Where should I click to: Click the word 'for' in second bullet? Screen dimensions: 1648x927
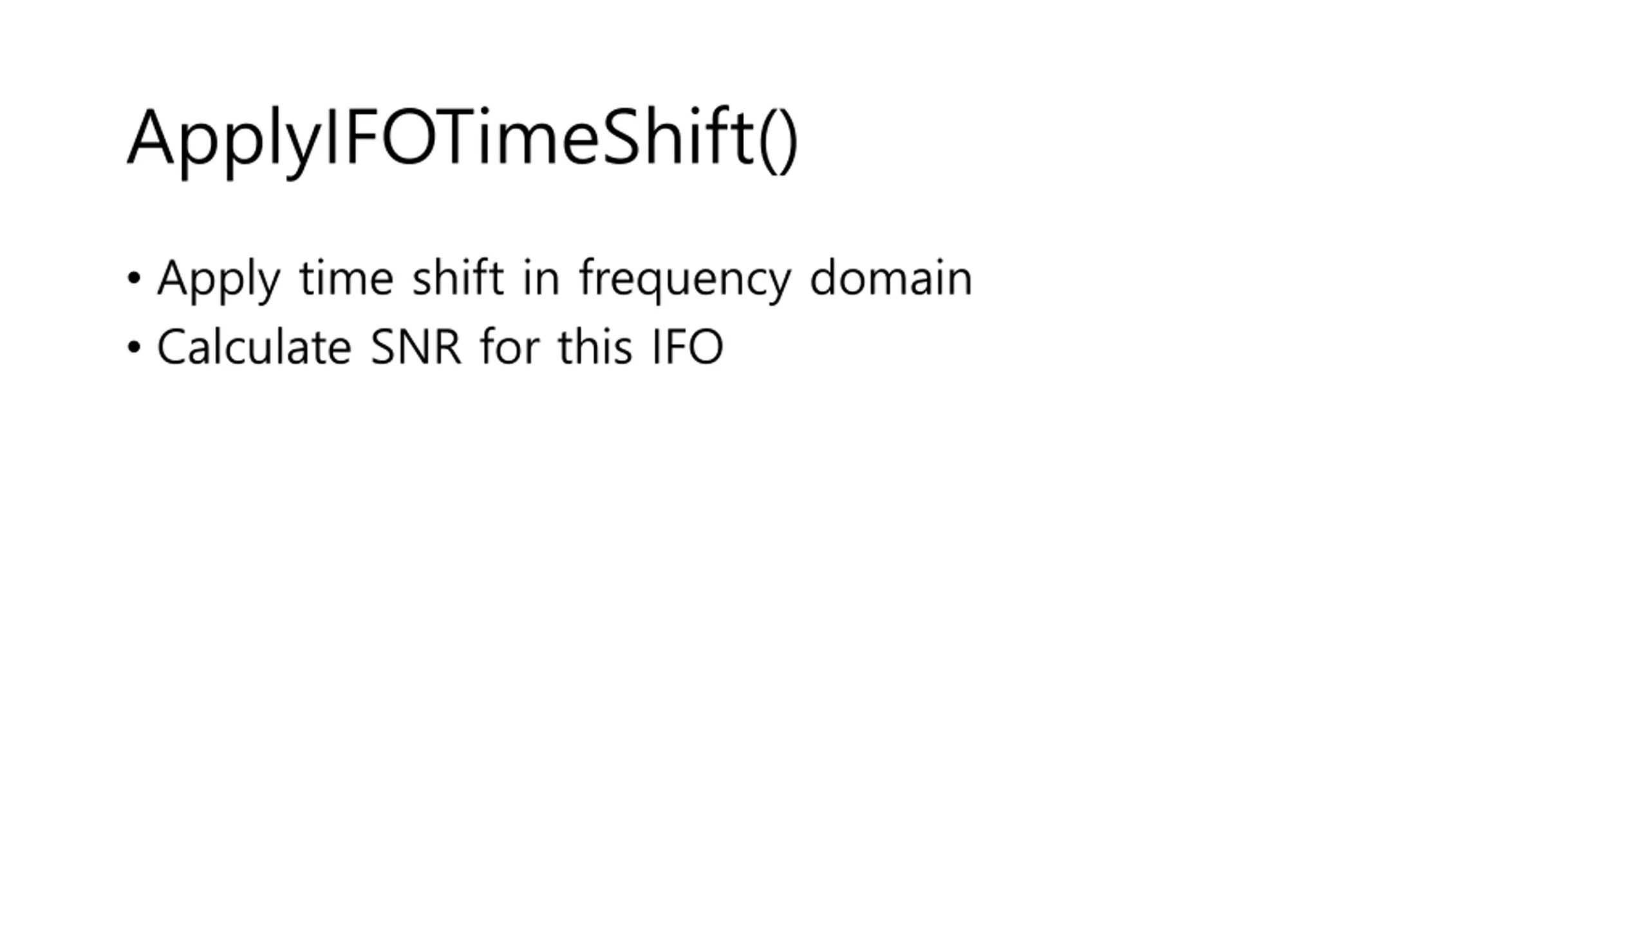click(x=510, y=346)
